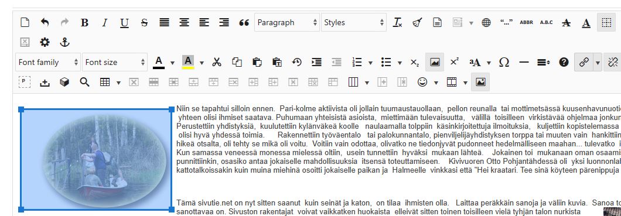Toggle bold formatting

coord(84,23)
